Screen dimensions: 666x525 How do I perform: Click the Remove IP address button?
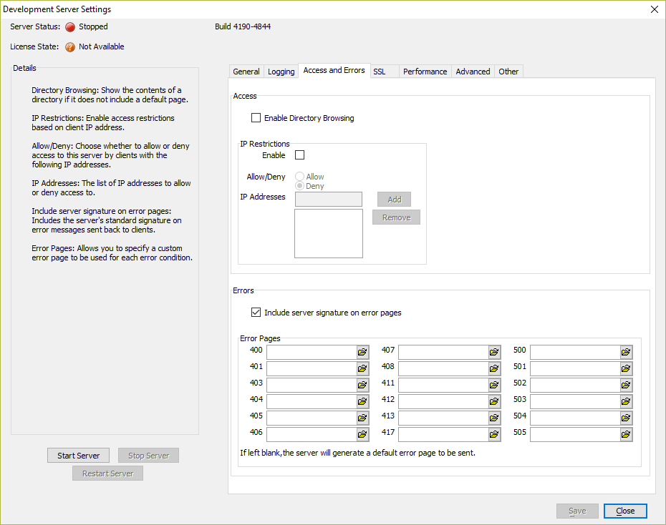[396, 217]
